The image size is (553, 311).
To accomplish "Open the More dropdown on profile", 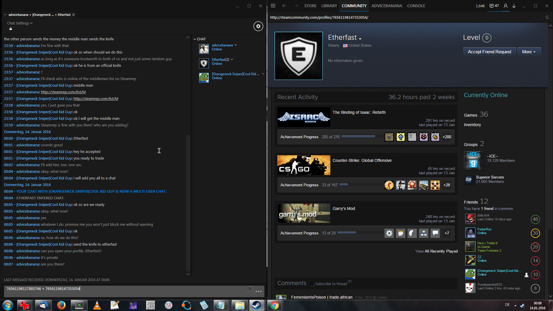I will tap(529, 52).
